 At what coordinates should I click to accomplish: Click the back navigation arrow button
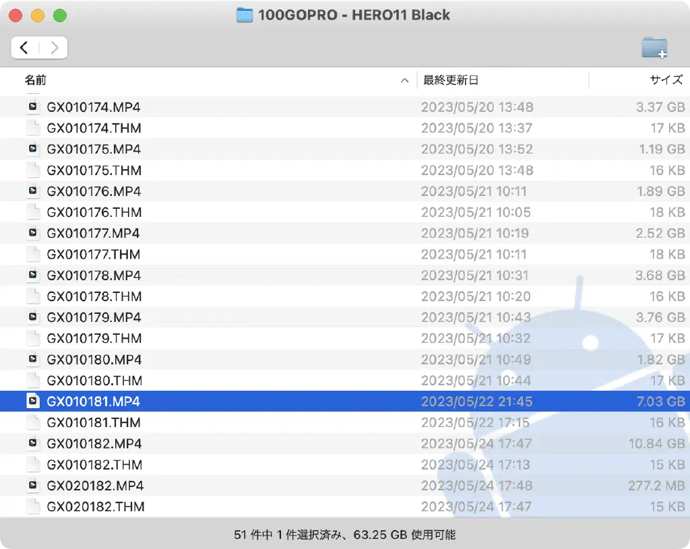click(x=25, y=47)
